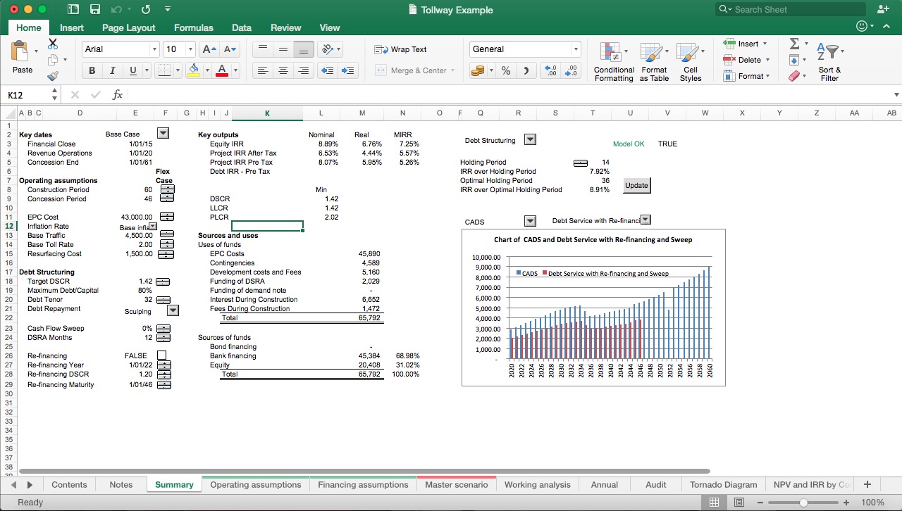The image size is (902, 511).
Task: Toggle italic formatting
Action: 111,70
